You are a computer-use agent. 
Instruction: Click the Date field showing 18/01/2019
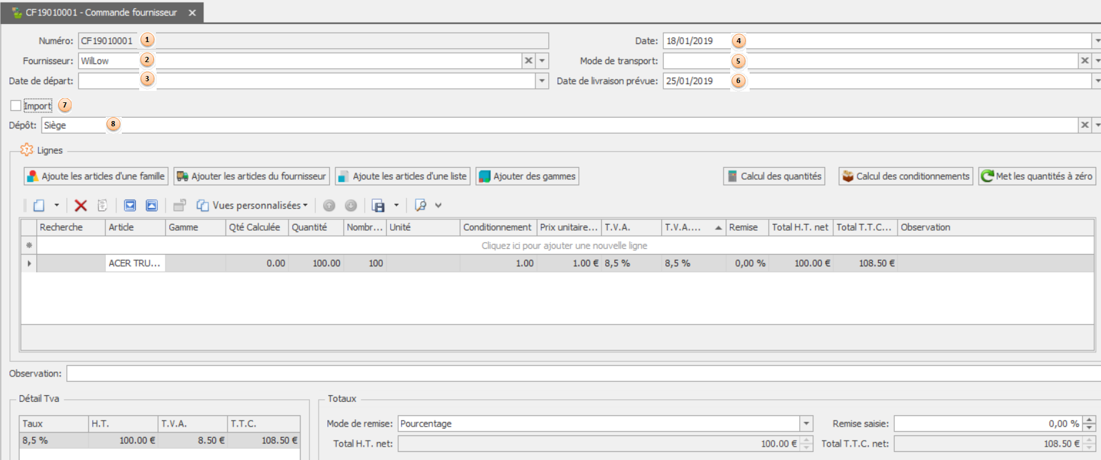(x=877, y=41)
